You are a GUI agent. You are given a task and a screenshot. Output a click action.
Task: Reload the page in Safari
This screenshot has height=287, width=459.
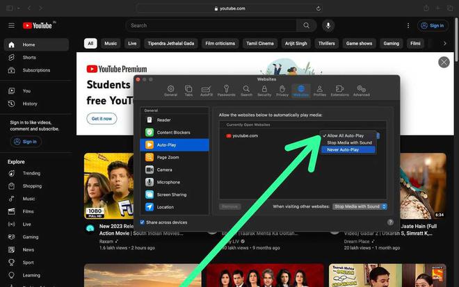[319, 8]
